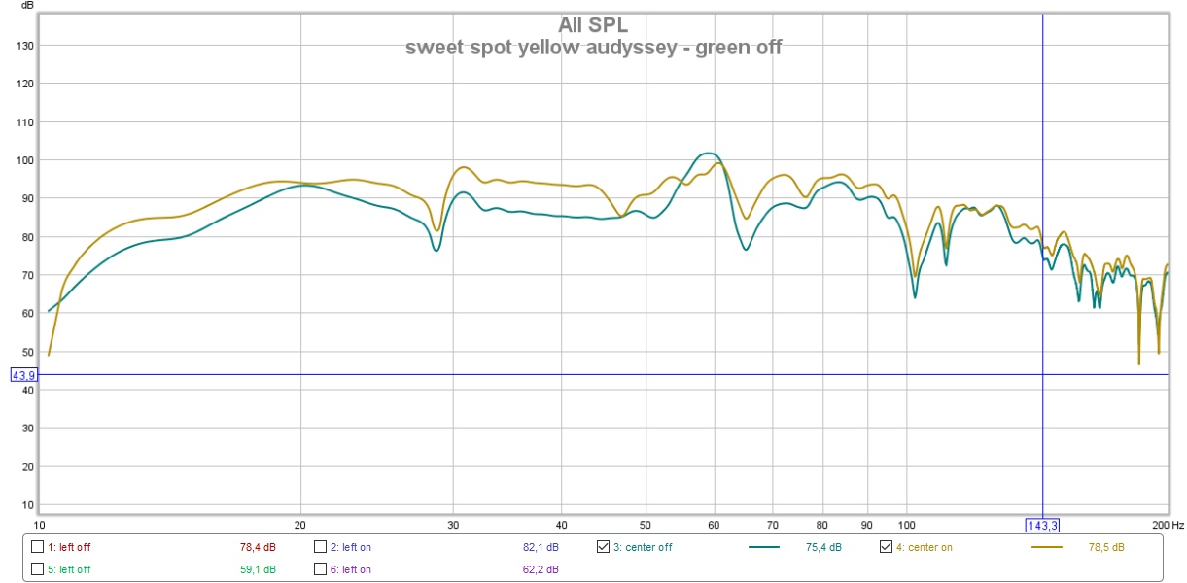Image resolution: width=1187 pixels, height=583 pixels.
Task: Click the '3: center off' legend label
Action: (643, 547)
